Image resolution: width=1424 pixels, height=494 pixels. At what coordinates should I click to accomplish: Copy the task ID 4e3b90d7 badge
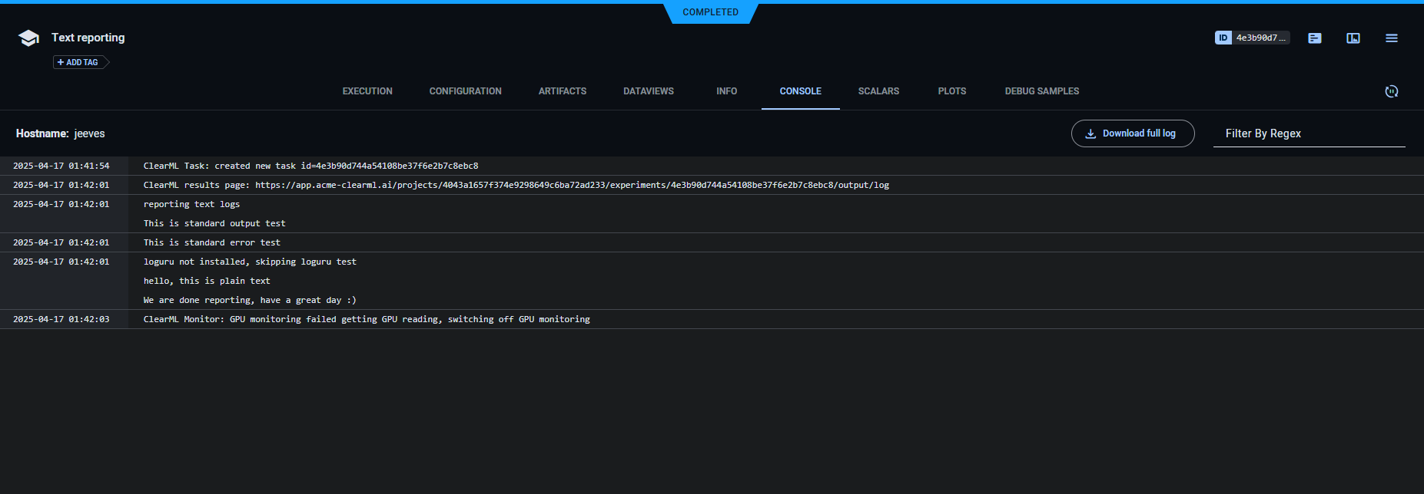1252,38
